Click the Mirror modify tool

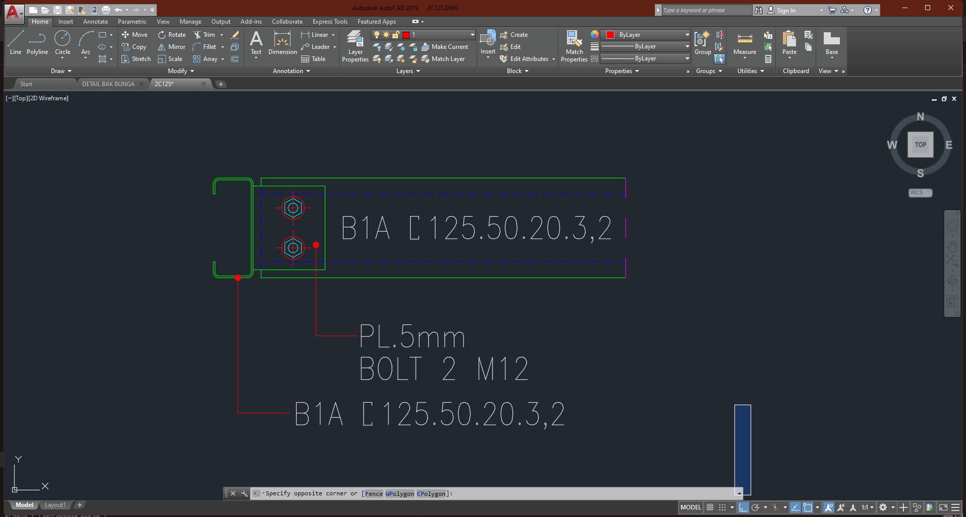tap(172, 47)
